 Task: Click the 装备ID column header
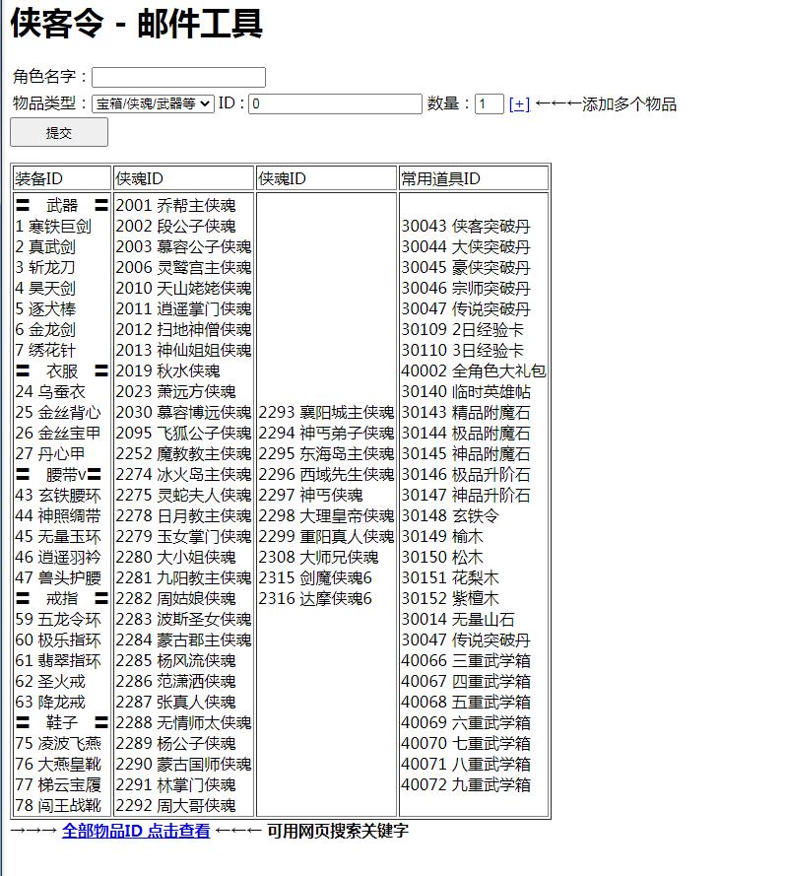click(39, 178)
